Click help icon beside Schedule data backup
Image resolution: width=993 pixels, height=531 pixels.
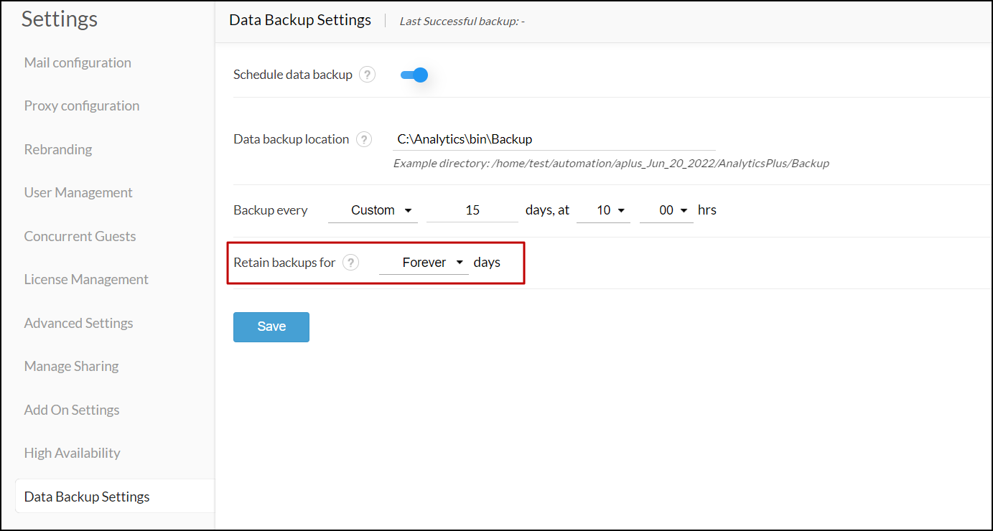(x=367, y=75)
